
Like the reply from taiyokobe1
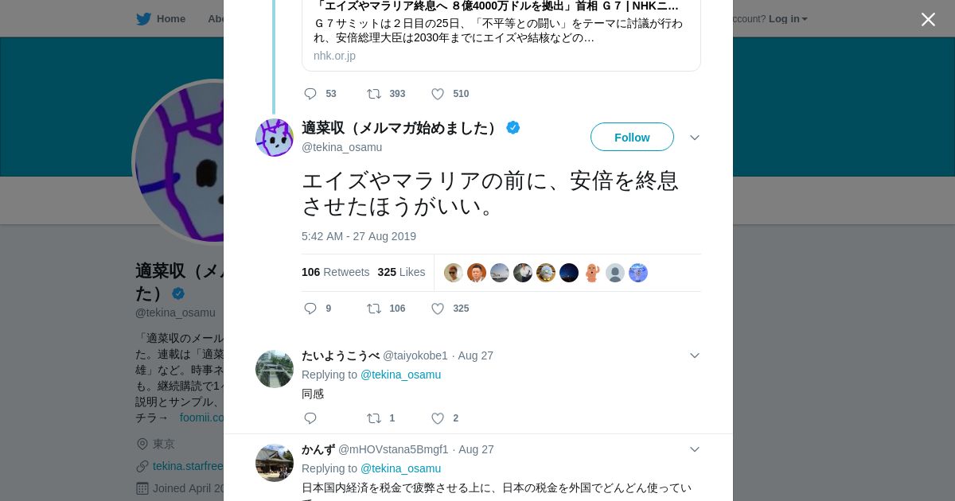(x=438, y=418)
